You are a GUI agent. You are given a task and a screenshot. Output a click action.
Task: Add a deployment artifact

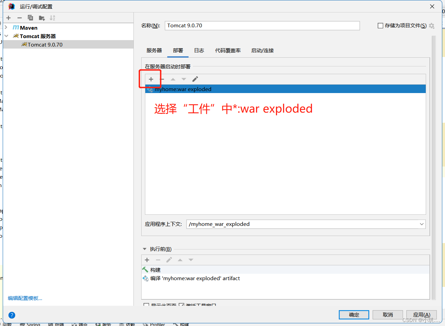pos(151,79)
